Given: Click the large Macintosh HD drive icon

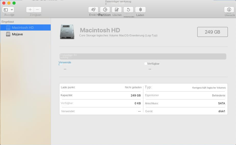Looking at the screenshot, I should [x=67, y=32].
